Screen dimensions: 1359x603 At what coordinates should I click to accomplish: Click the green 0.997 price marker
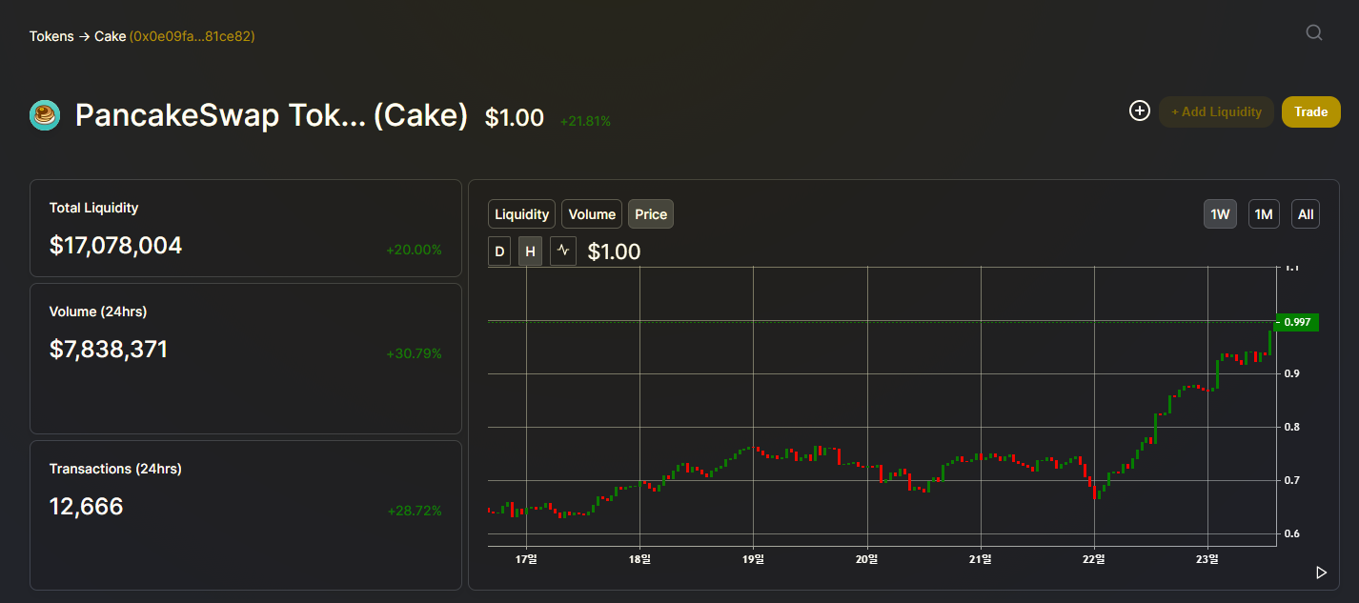[x=1296, y=322]
